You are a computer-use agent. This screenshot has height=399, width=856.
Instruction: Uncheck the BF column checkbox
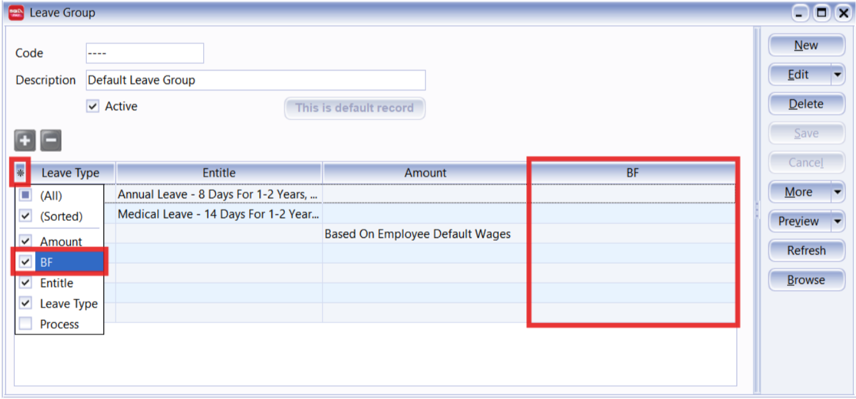(x=26, y=262)
